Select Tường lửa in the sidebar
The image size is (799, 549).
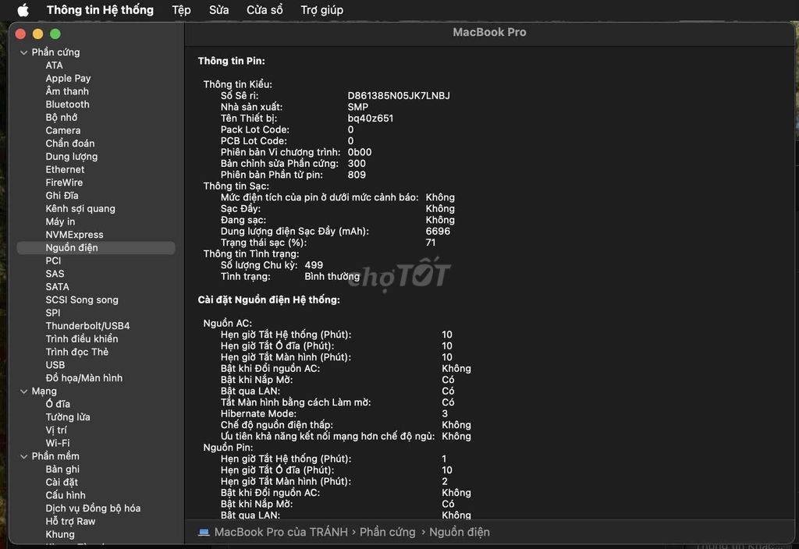coord(67,417)
